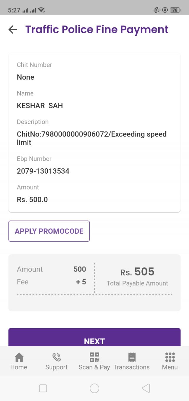
Task: Select the Support phone icon
Action: [56, 357]
